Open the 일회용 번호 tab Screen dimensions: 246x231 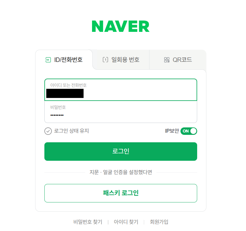tap(121, 60)
